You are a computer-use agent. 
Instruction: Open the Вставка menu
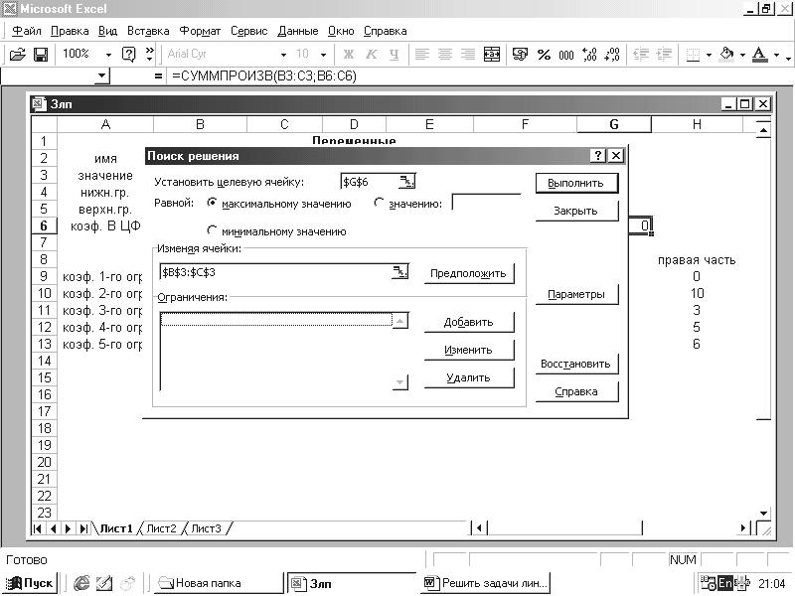(148, 31)
